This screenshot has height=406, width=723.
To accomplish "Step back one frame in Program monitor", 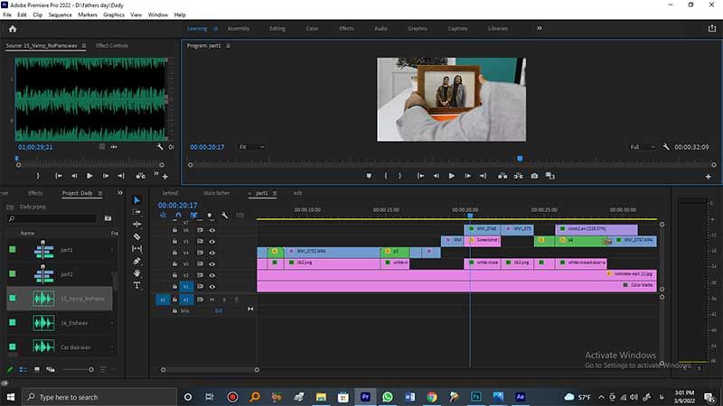I will pyautogui.click(x=437, y=176).
